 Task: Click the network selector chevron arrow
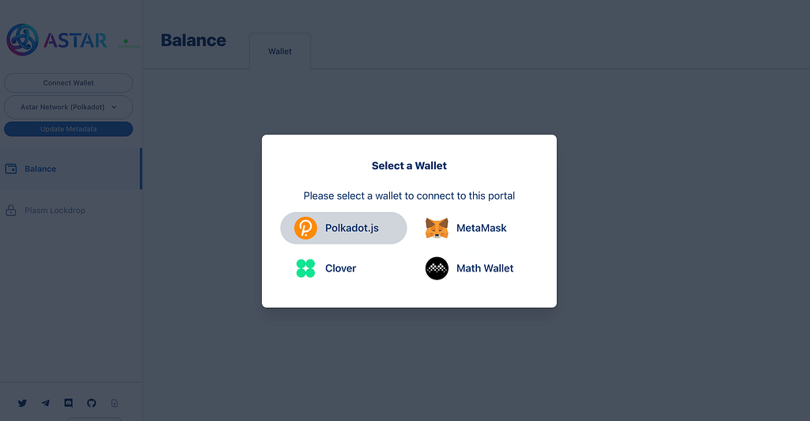(114, 107)
